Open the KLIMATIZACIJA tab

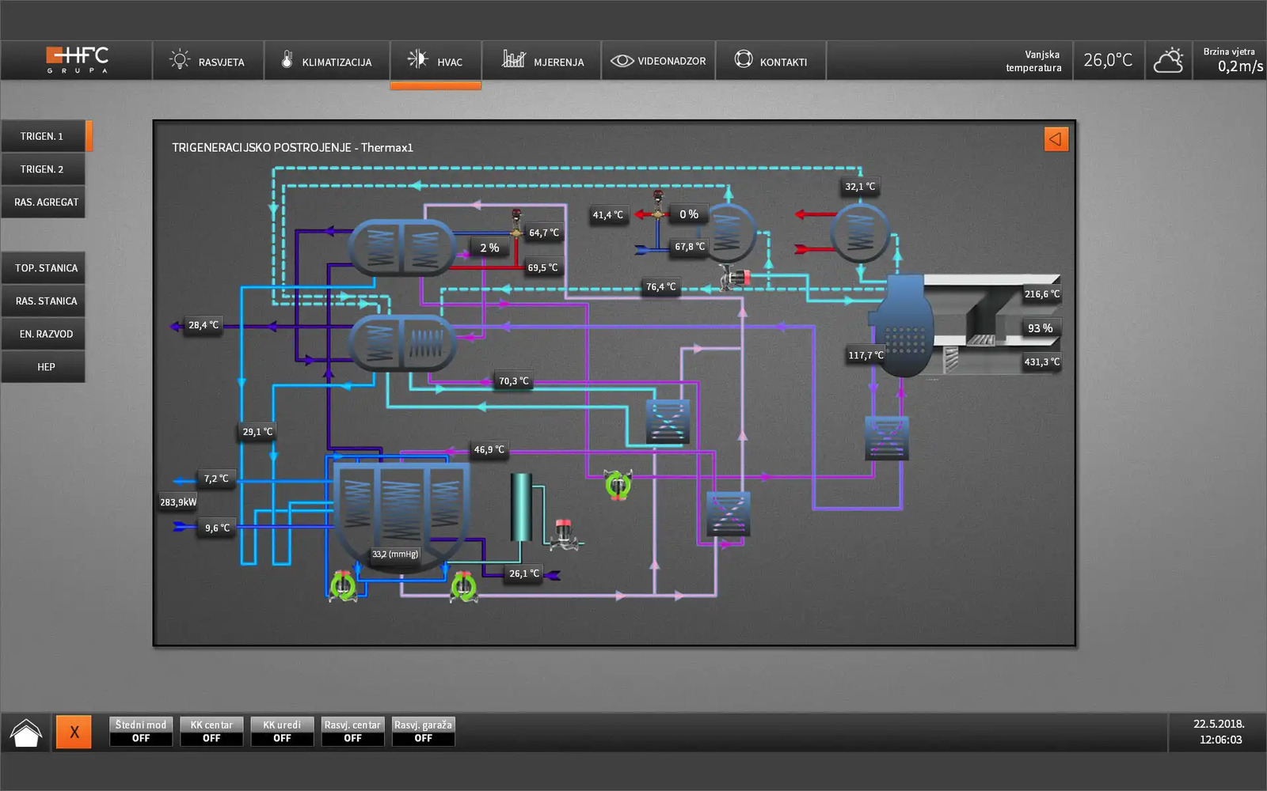(x=326, y=62)
